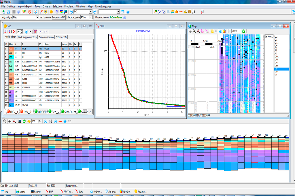295x196 pixels.
Task: Toggle the checkbox next to map folder icon
Action: click(x=216, y=31)
